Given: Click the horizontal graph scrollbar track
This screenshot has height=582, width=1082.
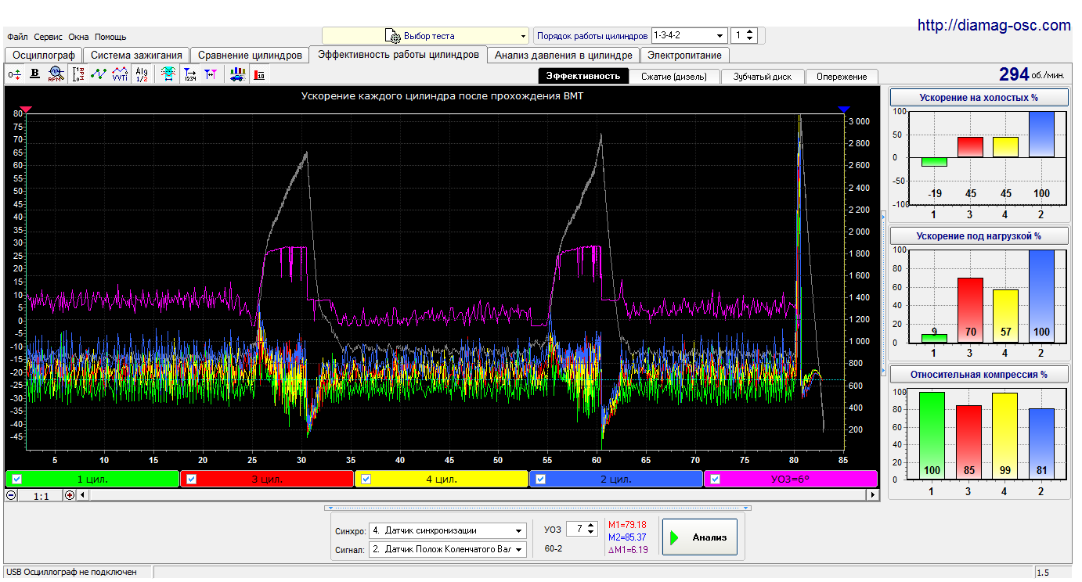Looking at the screenshot, I should [478, 495].
